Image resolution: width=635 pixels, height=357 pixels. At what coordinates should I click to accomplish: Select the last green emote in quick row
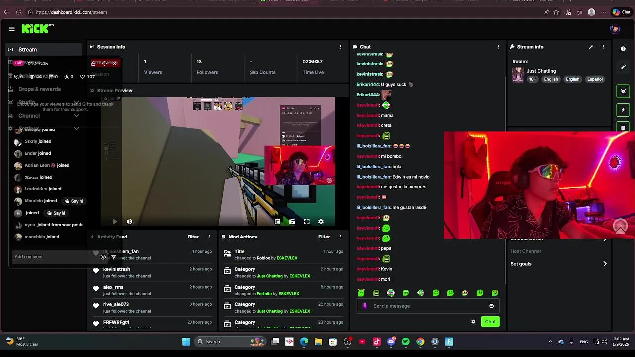tap(495, 293)
